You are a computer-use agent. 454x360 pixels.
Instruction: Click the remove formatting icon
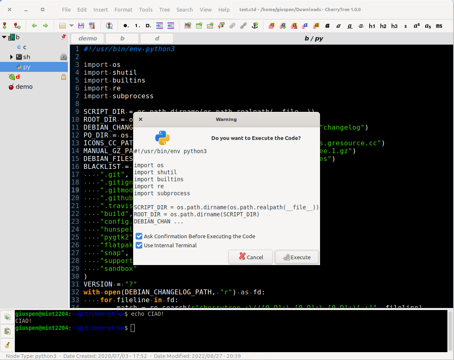[x=294, y=26]
